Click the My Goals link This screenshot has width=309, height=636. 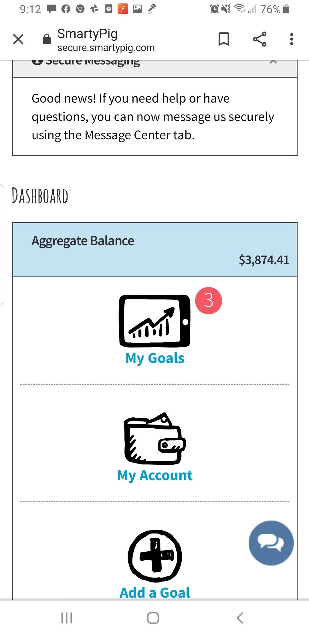(155, 358)
